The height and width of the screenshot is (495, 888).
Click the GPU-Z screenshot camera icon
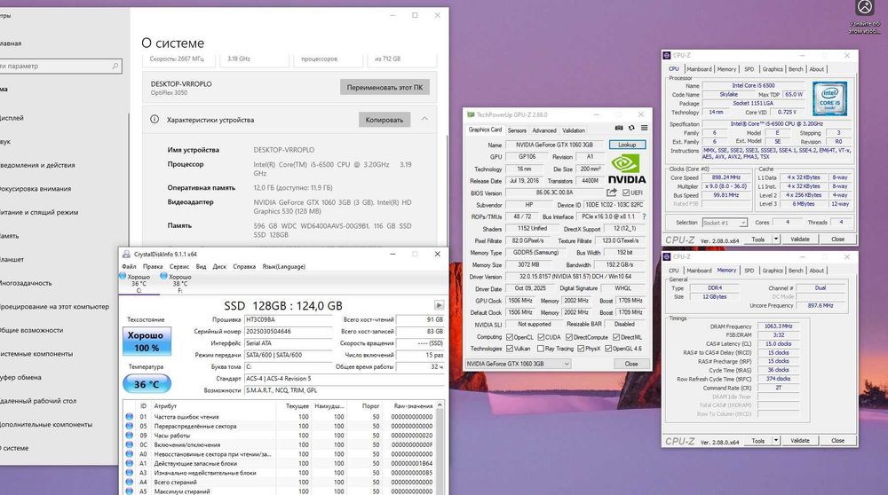pyautogui.click(x=619, y=129)
